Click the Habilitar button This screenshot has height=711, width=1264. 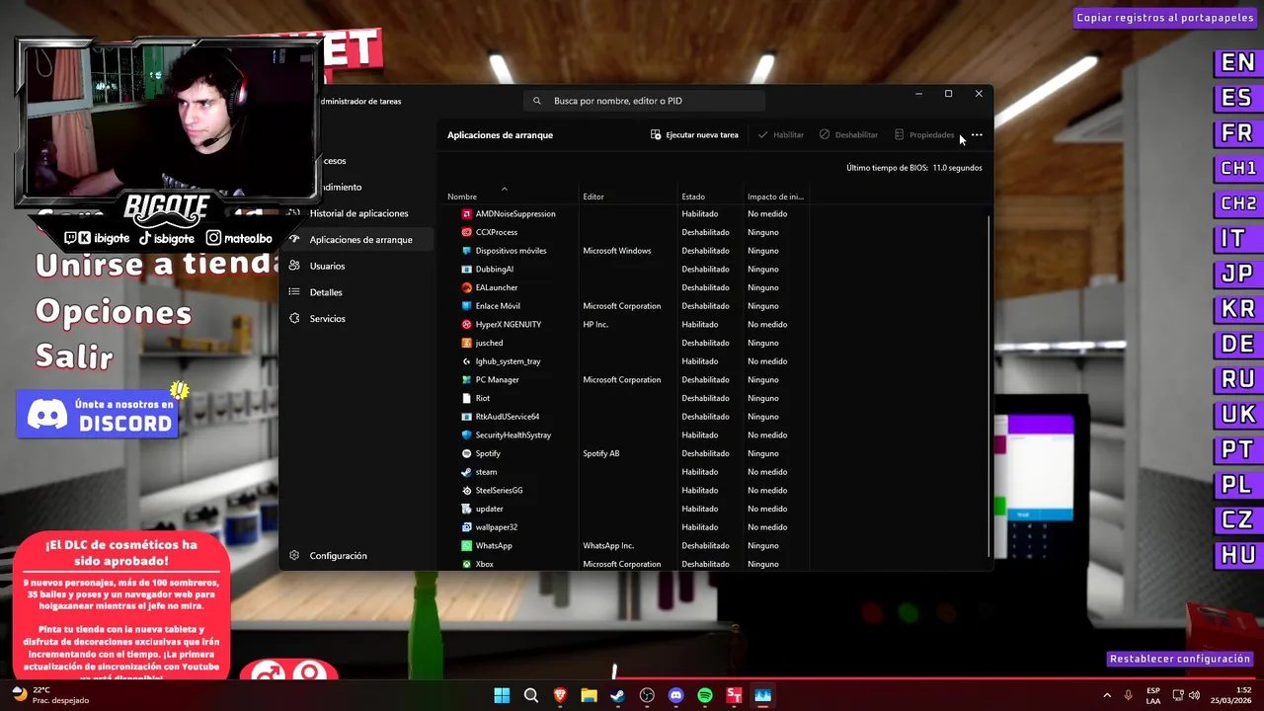click(780, 134)
